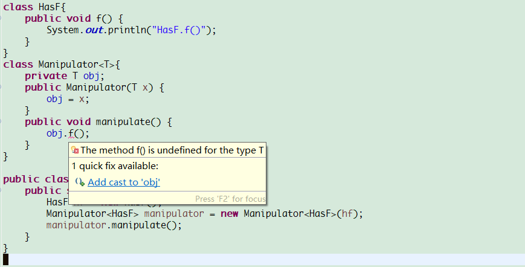Click the error icon beside the undefined method message
The height and width of the screenshot is (267, 525).
pyautogui.click(x=75, y=150)
